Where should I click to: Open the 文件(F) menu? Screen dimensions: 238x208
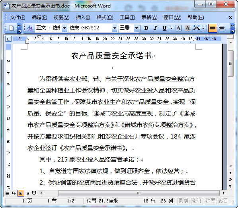[18, 17]
